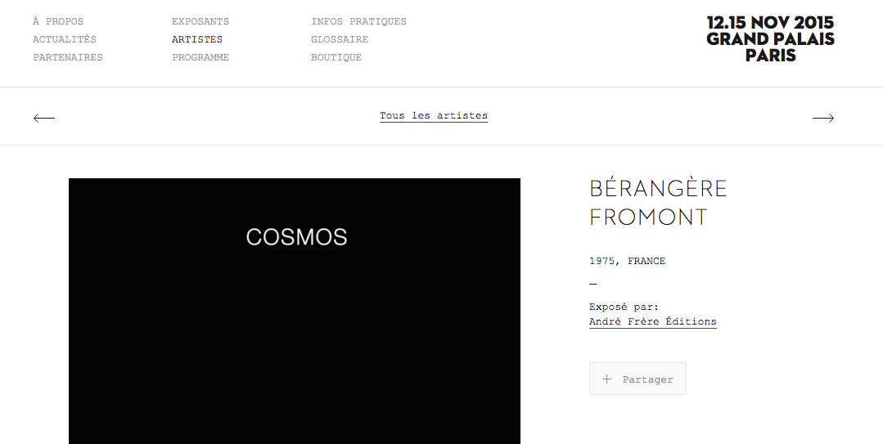Go to previous artist with left arrow

point(44,118)
